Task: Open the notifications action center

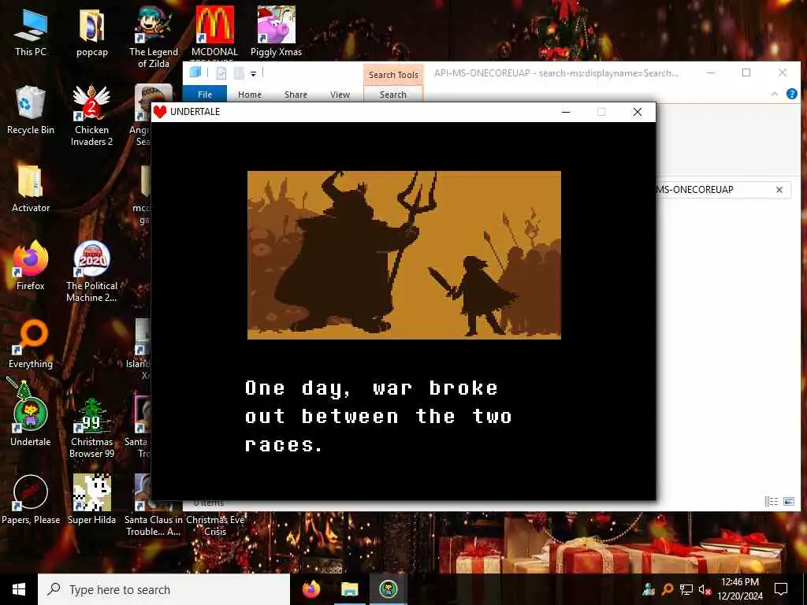Action: click(x=781, y=589)
